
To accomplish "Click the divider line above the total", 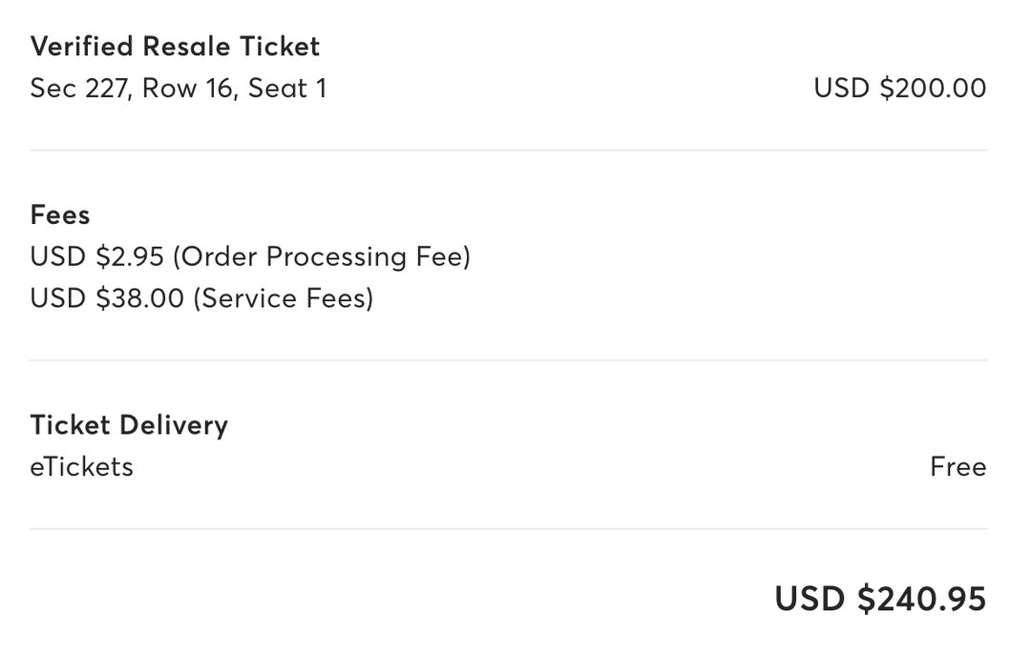I will [508, 529].
